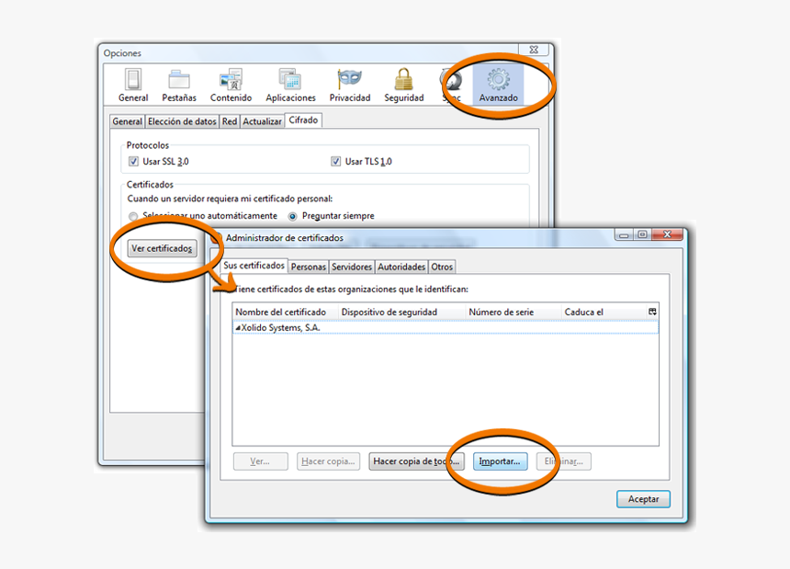Close the Administrador de certificados window
Screen dimensions: 790x569
(667, 234)
